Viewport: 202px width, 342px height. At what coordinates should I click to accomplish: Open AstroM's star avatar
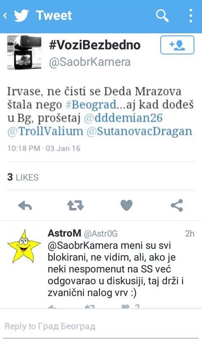pyautogui.click(x=24, y=246)
